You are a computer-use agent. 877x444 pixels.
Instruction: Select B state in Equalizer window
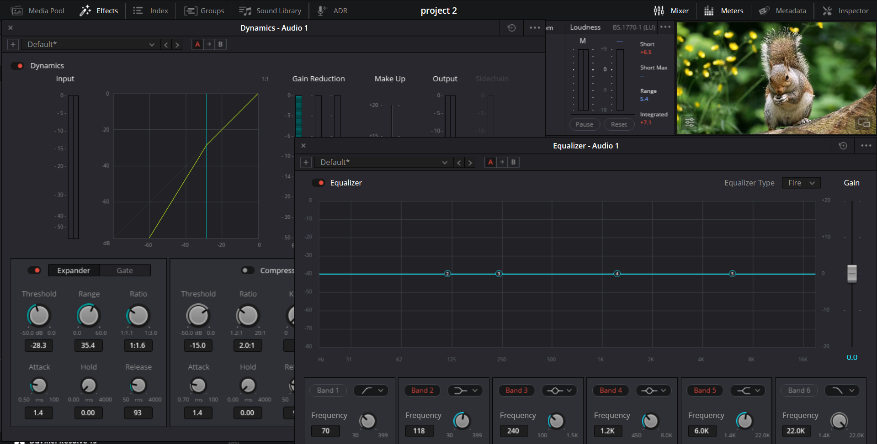coord(513,162)
